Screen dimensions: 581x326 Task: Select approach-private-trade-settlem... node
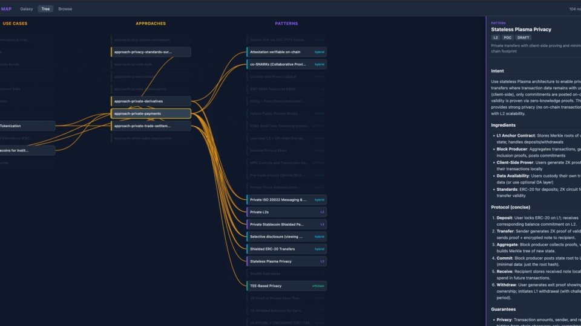pos(151,126)
